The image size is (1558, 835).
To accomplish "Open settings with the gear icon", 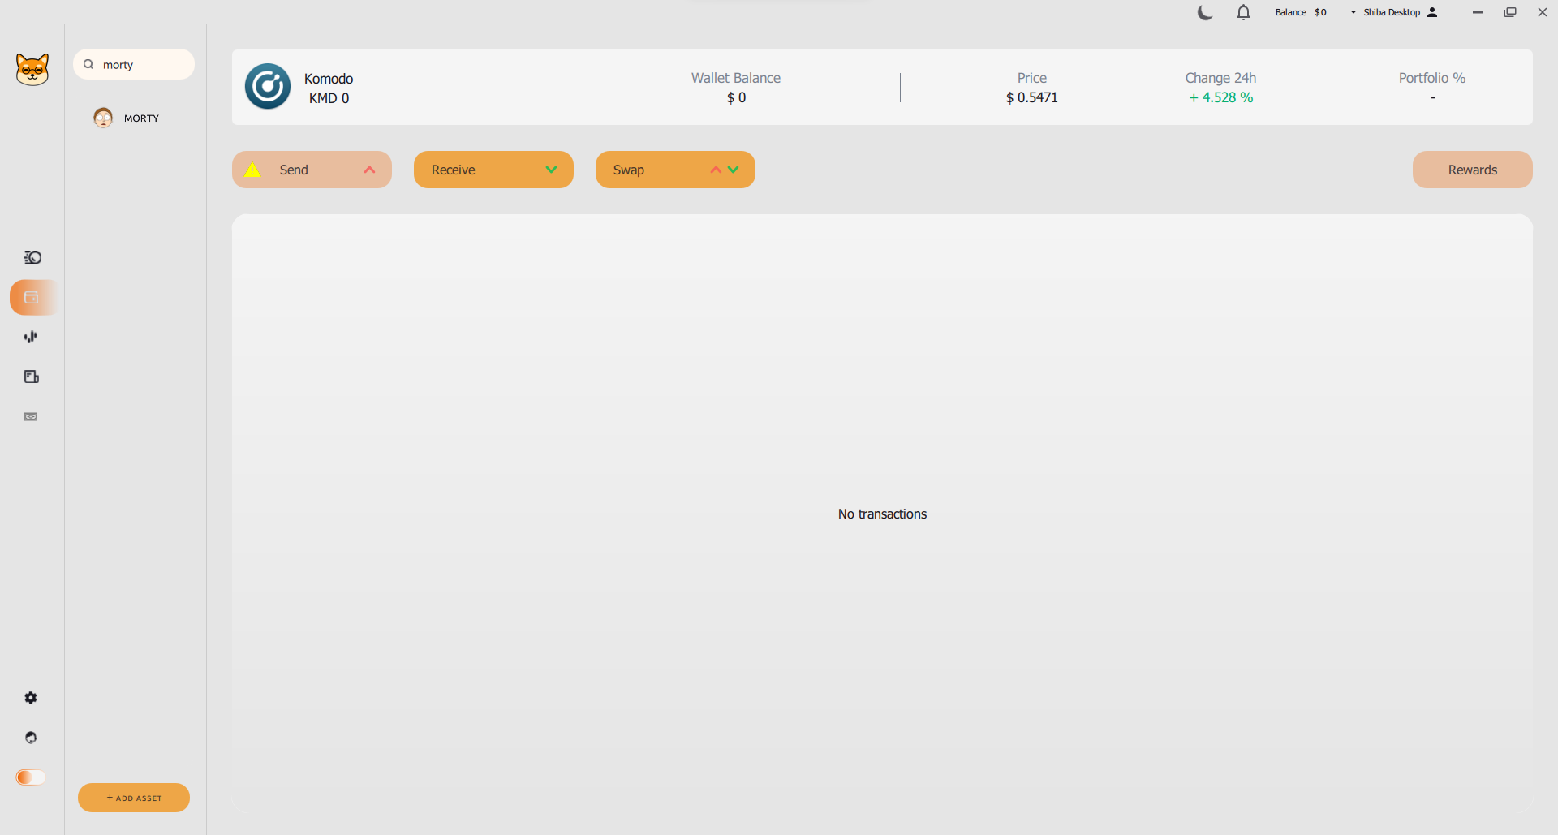I will [31, 698].
